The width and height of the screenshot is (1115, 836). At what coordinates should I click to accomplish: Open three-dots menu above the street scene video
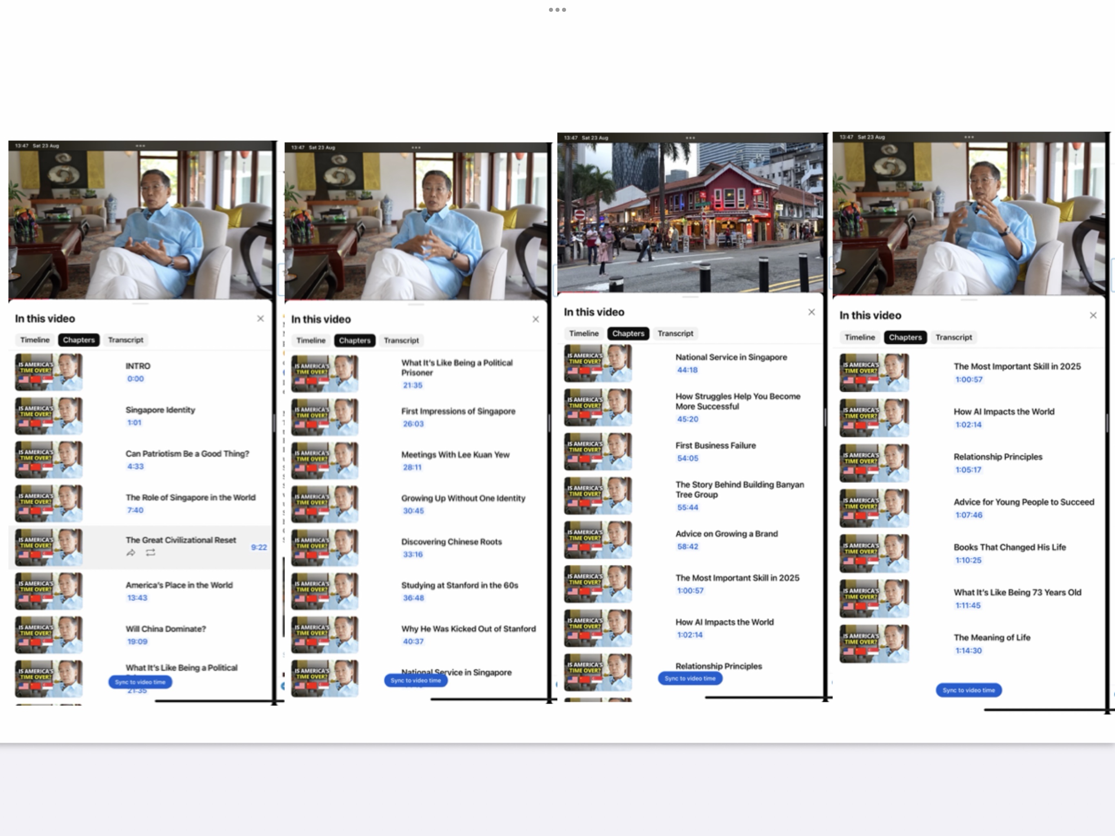pyautogui.click(x=690, y=138)
